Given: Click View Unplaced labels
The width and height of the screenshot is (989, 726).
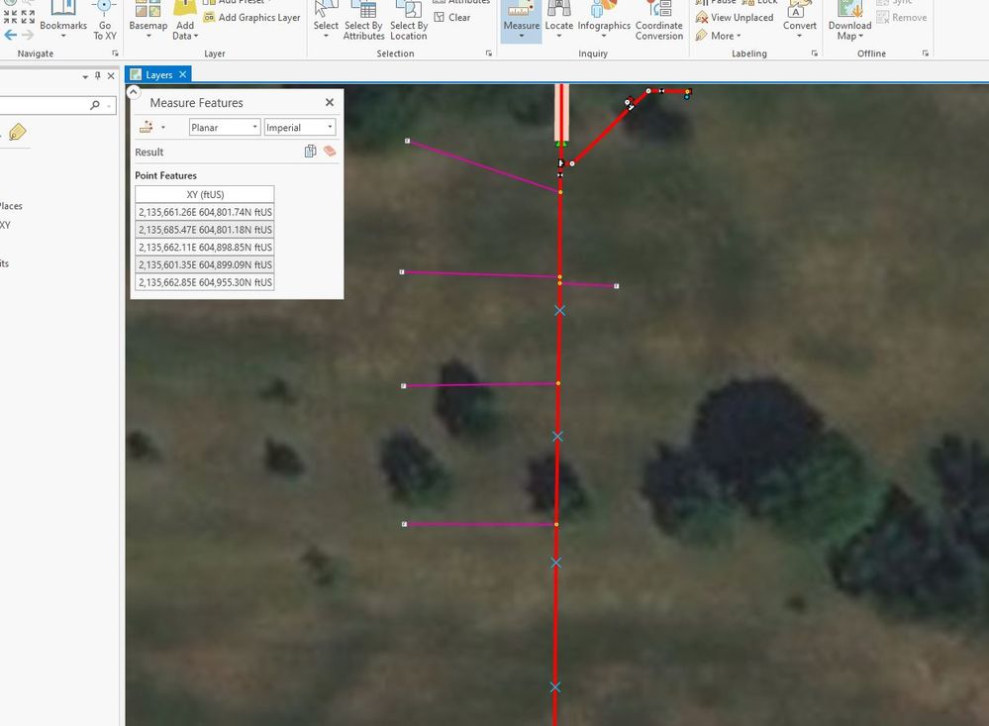Looking at the screenshot, I should 735,18.
